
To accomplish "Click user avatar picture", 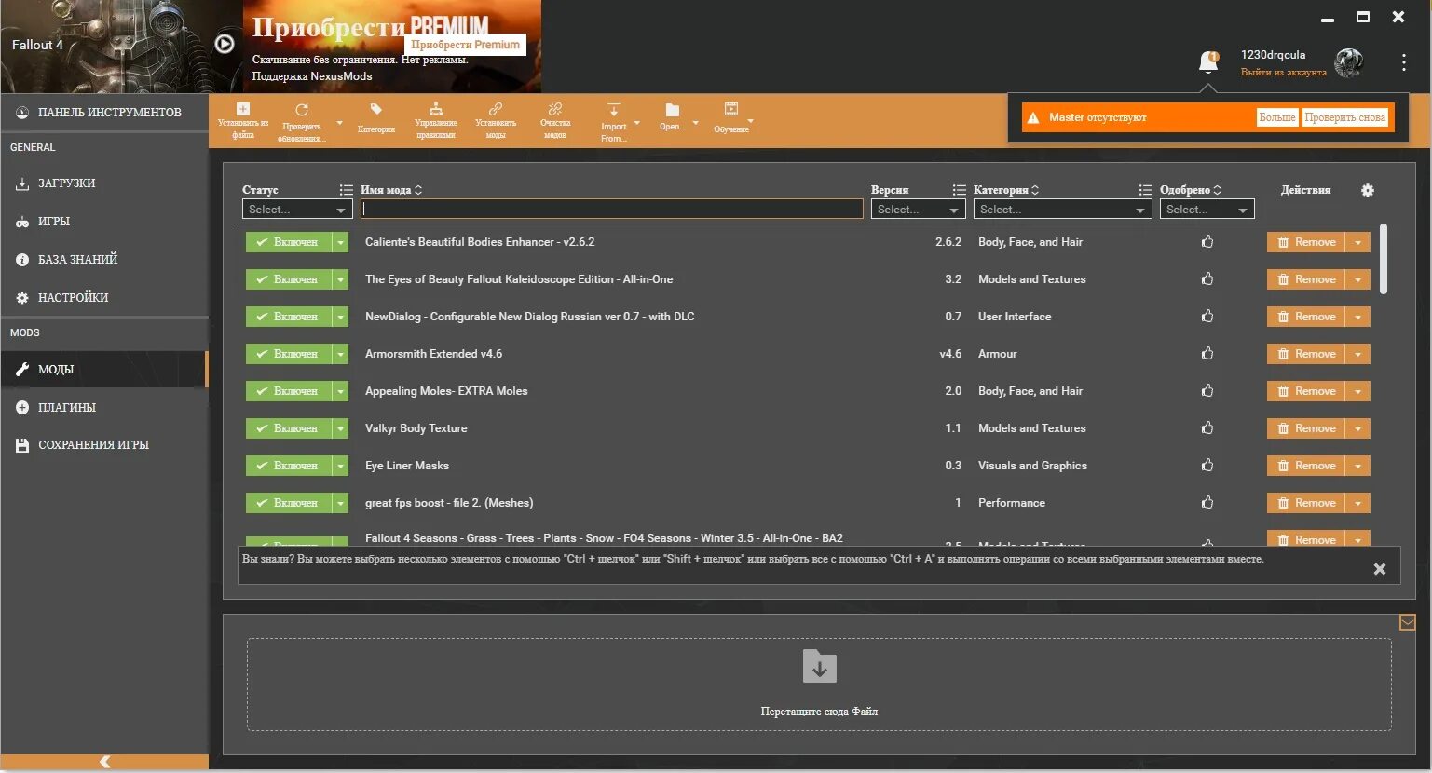I will pos(1348,63).
